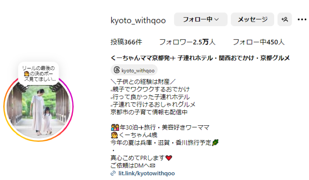Image resolution: width=309 pixels, height=180 pixels.
Task: Open the Threads icon badge
Action: pyautogui.click(x=117, y=70)
